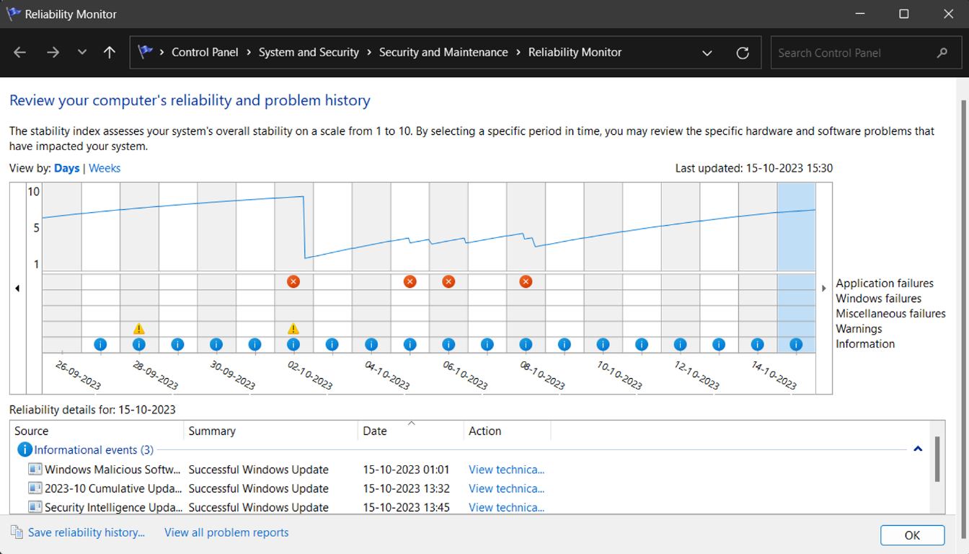969x554 pixels.
Task: Refresh the Reliability Monitor page
Action: pos(743,53)
